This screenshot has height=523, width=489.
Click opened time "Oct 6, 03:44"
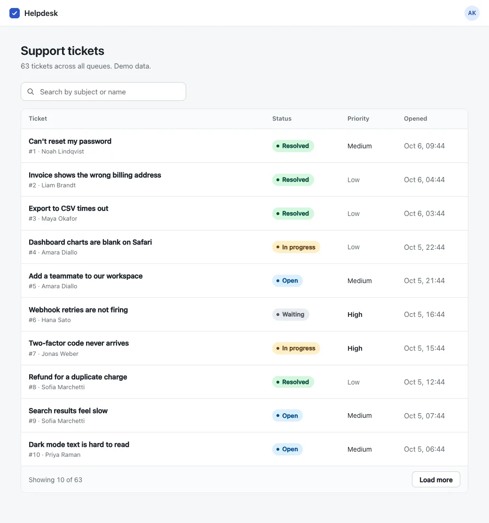[424, 214]
